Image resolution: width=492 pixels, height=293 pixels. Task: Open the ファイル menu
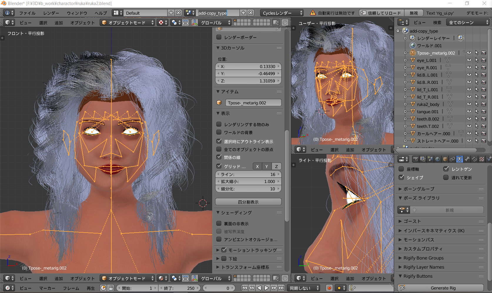27,13
